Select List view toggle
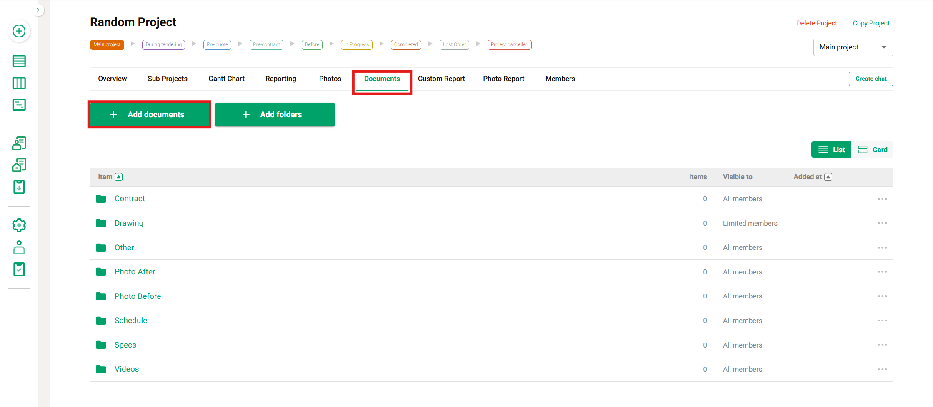Screen dimensions: 933x407 tap(831, 150)
